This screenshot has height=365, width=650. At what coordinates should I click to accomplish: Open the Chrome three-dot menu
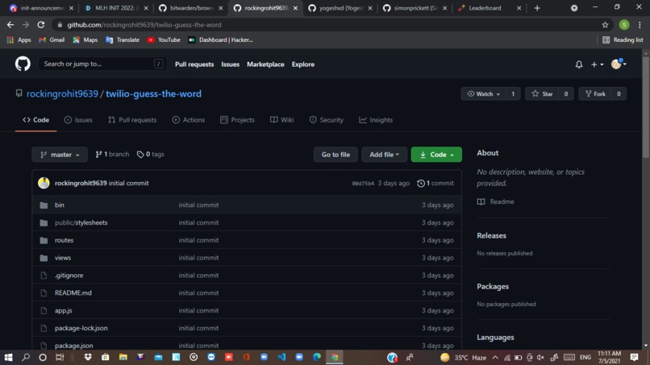[640, 25]
